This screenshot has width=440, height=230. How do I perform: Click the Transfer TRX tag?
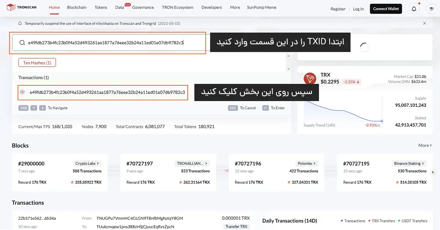[236, 227]
